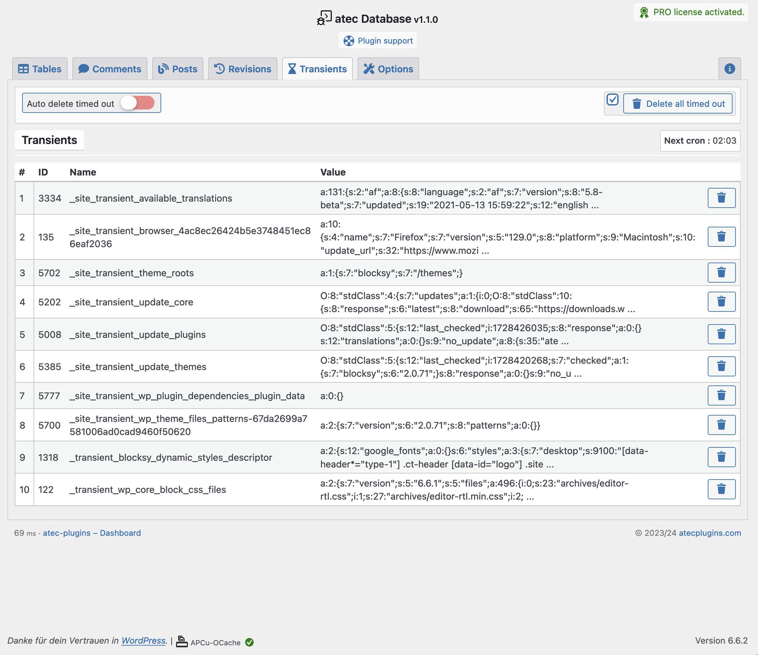Click ID cell 1318
758x655 pixels.
[x=48, y=458]
